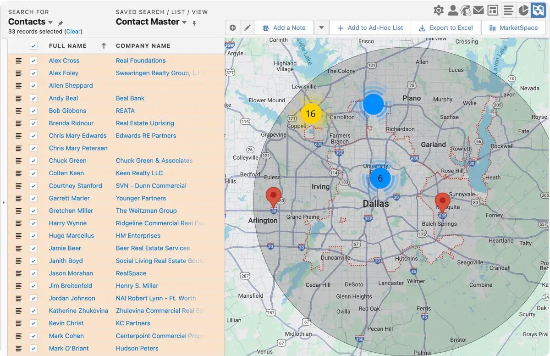Open the settings gear icon

click(x=439, y=10)
